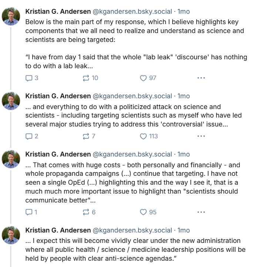The width and height of the screenshot is (254, 267).
Task: Open avatar of the first post
Action: (11, 16)
